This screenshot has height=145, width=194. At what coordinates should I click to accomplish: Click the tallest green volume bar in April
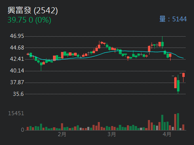pyautogui.click(x=178, y=122)
